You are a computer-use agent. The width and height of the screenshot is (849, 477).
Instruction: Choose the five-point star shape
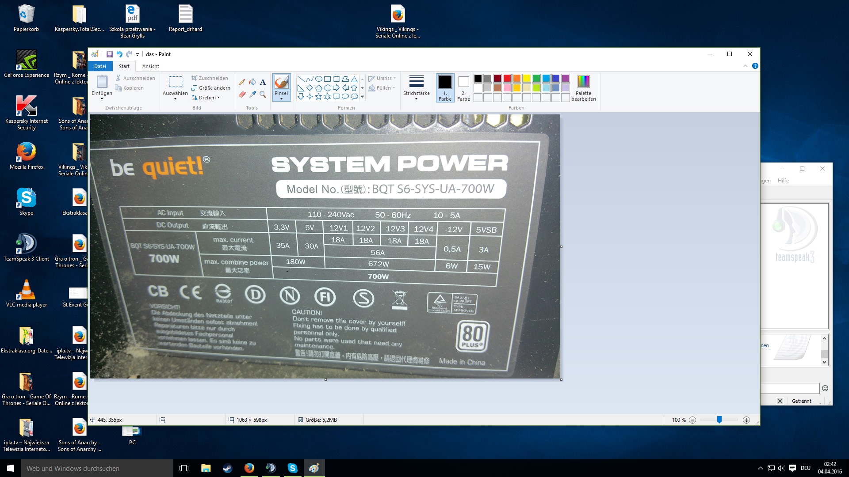click(318, 96)
